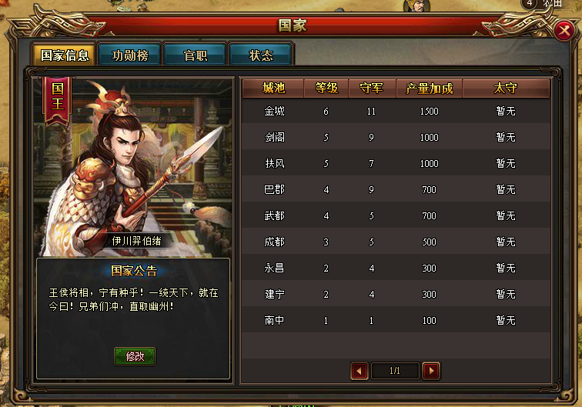Select the 国家信息 tab
This screenshot has height=407, width=582.
[x=64, y=55]
